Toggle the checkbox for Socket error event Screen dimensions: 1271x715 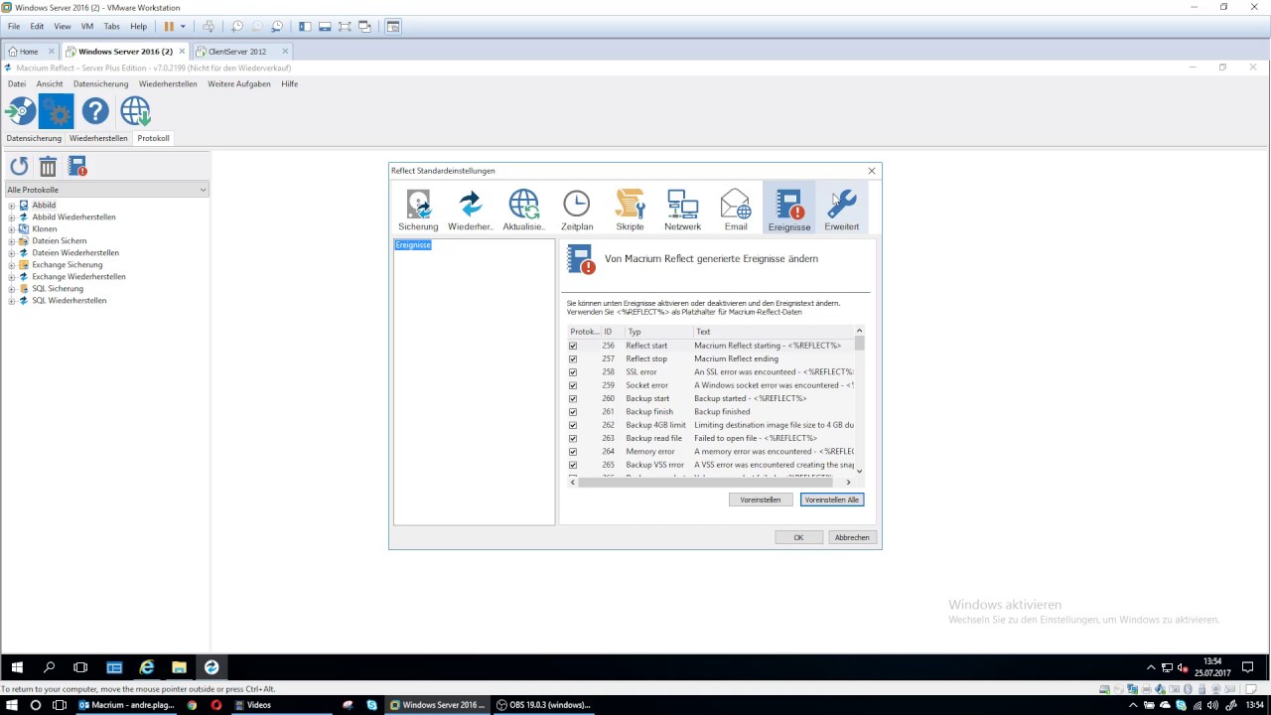573,385
